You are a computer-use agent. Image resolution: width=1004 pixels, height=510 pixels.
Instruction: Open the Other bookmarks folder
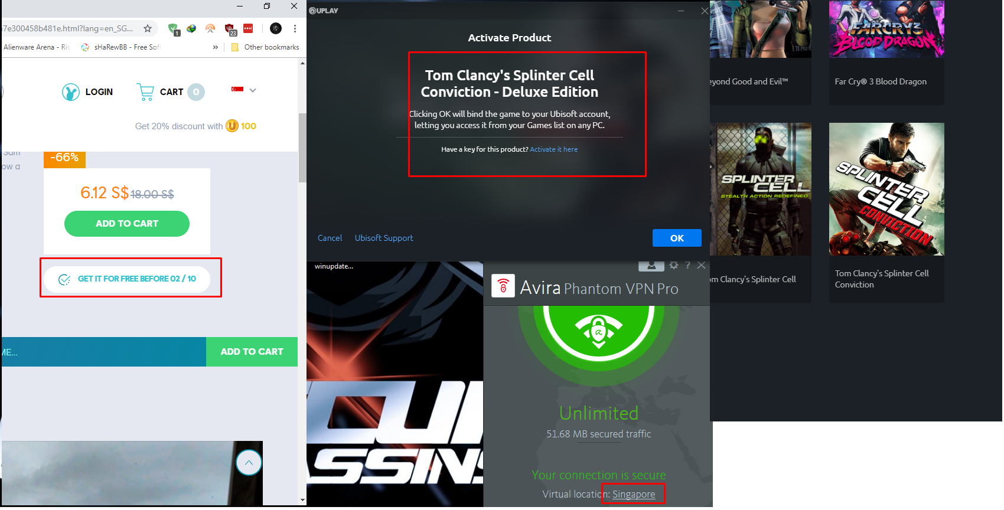tap(265, 47)
